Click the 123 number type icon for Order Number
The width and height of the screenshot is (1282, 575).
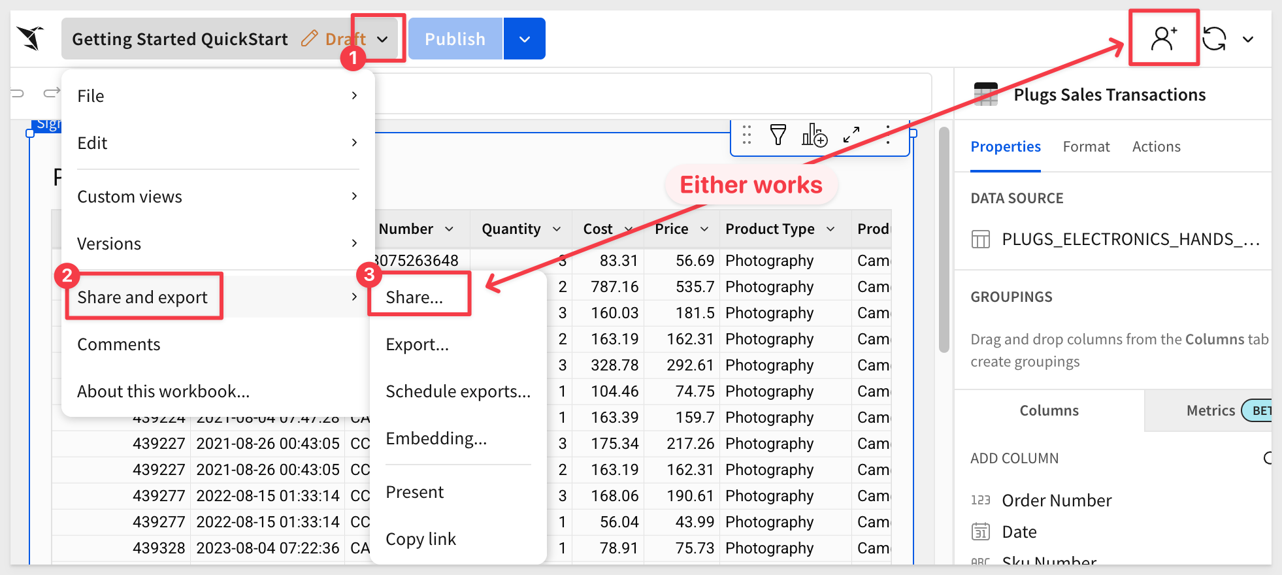(981, 501)
